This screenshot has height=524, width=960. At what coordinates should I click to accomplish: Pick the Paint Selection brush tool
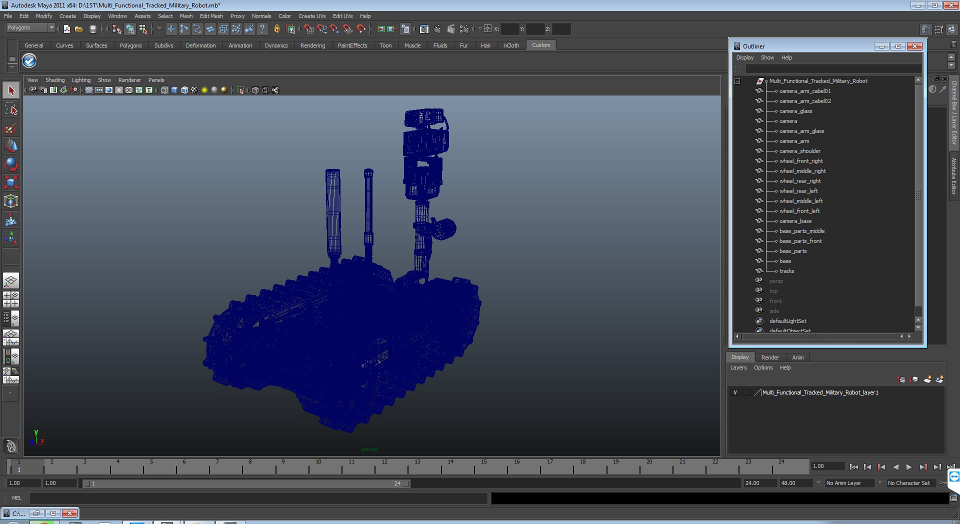[x=11, y=127]
